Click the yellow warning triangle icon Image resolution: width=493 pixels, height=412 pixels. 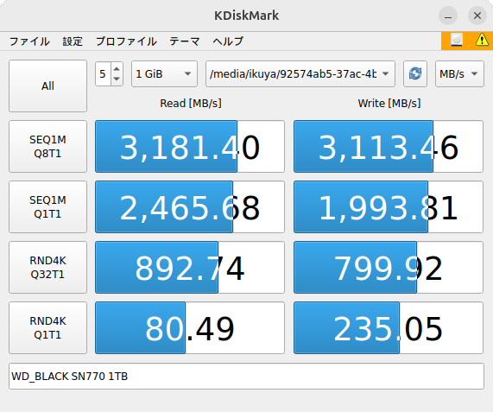(x=482, y=41)
